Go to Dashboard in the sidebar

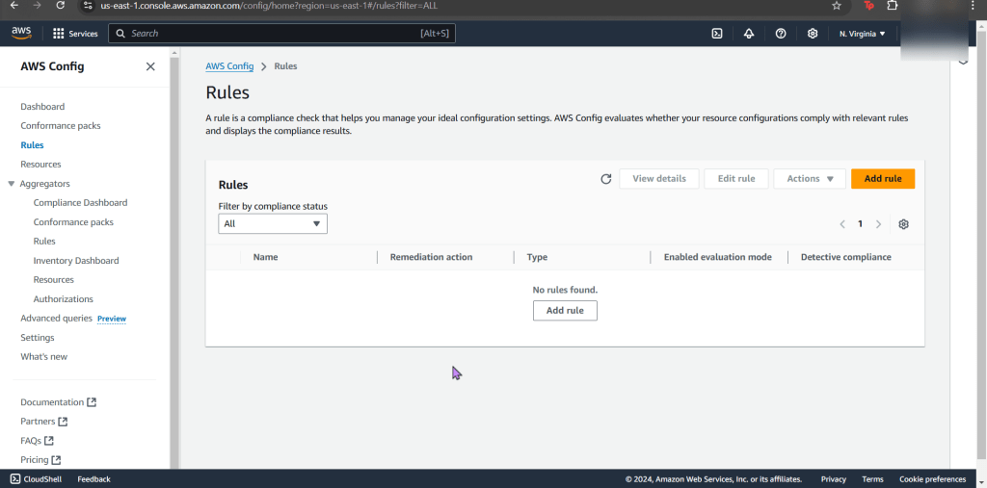(x=42, y=107)
